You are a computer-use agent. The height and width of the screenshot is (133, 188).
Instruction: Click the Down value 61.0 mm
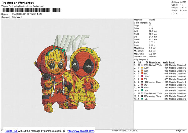pos(153,40)
